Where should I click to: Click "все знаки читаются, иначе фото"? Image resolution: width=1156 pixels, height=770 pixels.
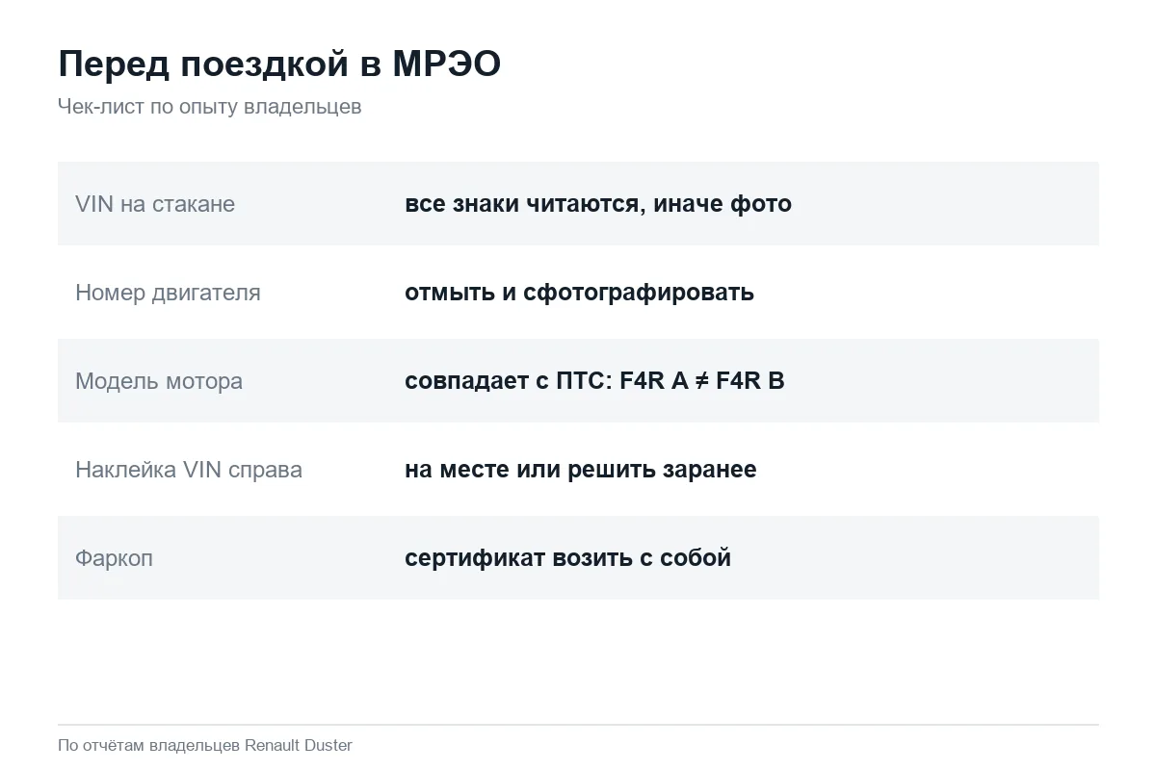point(598,204)
